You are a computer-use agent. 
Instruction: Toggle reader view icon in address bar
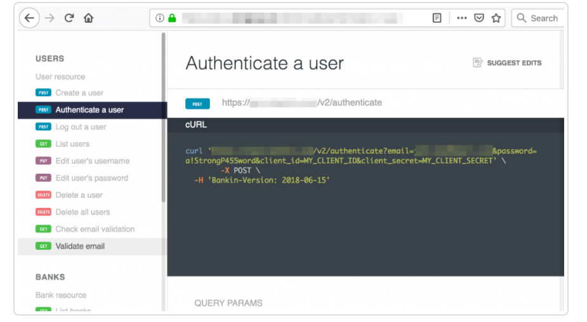(x=437, y=18)
